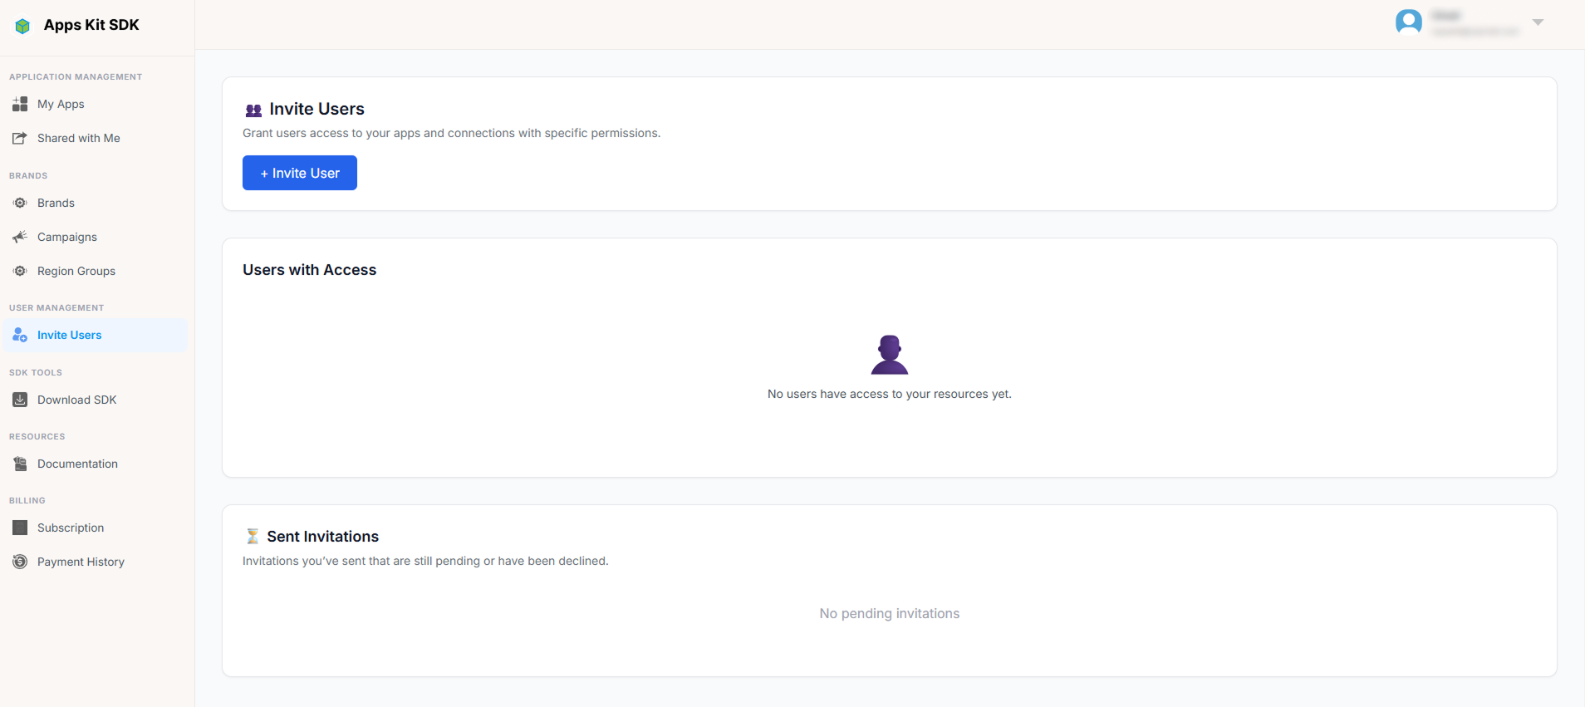Screen dimensions: 1585x707
Task: Select Region Groups in the sidebar
Action: coord(96,271)
